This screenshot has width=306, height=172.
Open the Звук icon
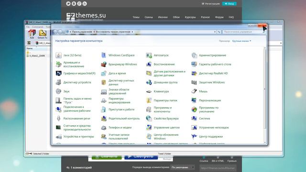(58, 91)
